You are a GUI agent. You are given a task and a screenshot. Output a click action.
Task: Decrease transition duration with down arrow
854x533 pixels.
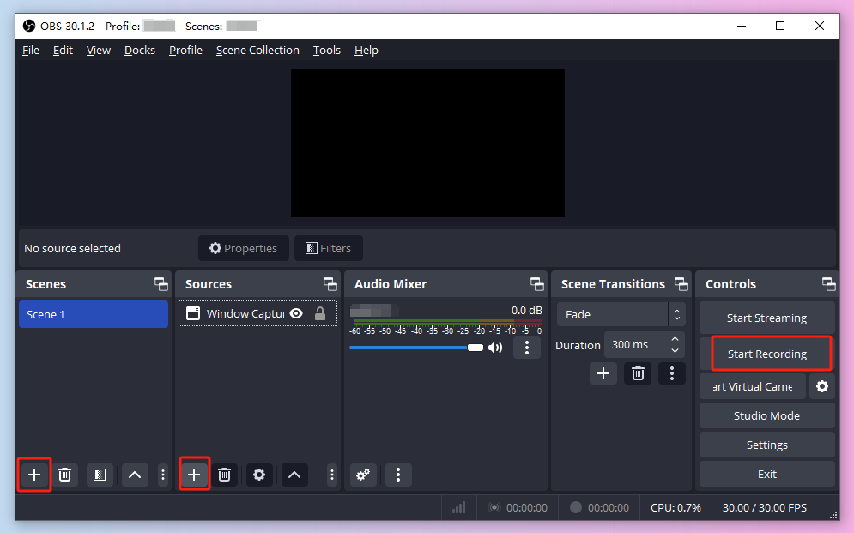(675, 351)
